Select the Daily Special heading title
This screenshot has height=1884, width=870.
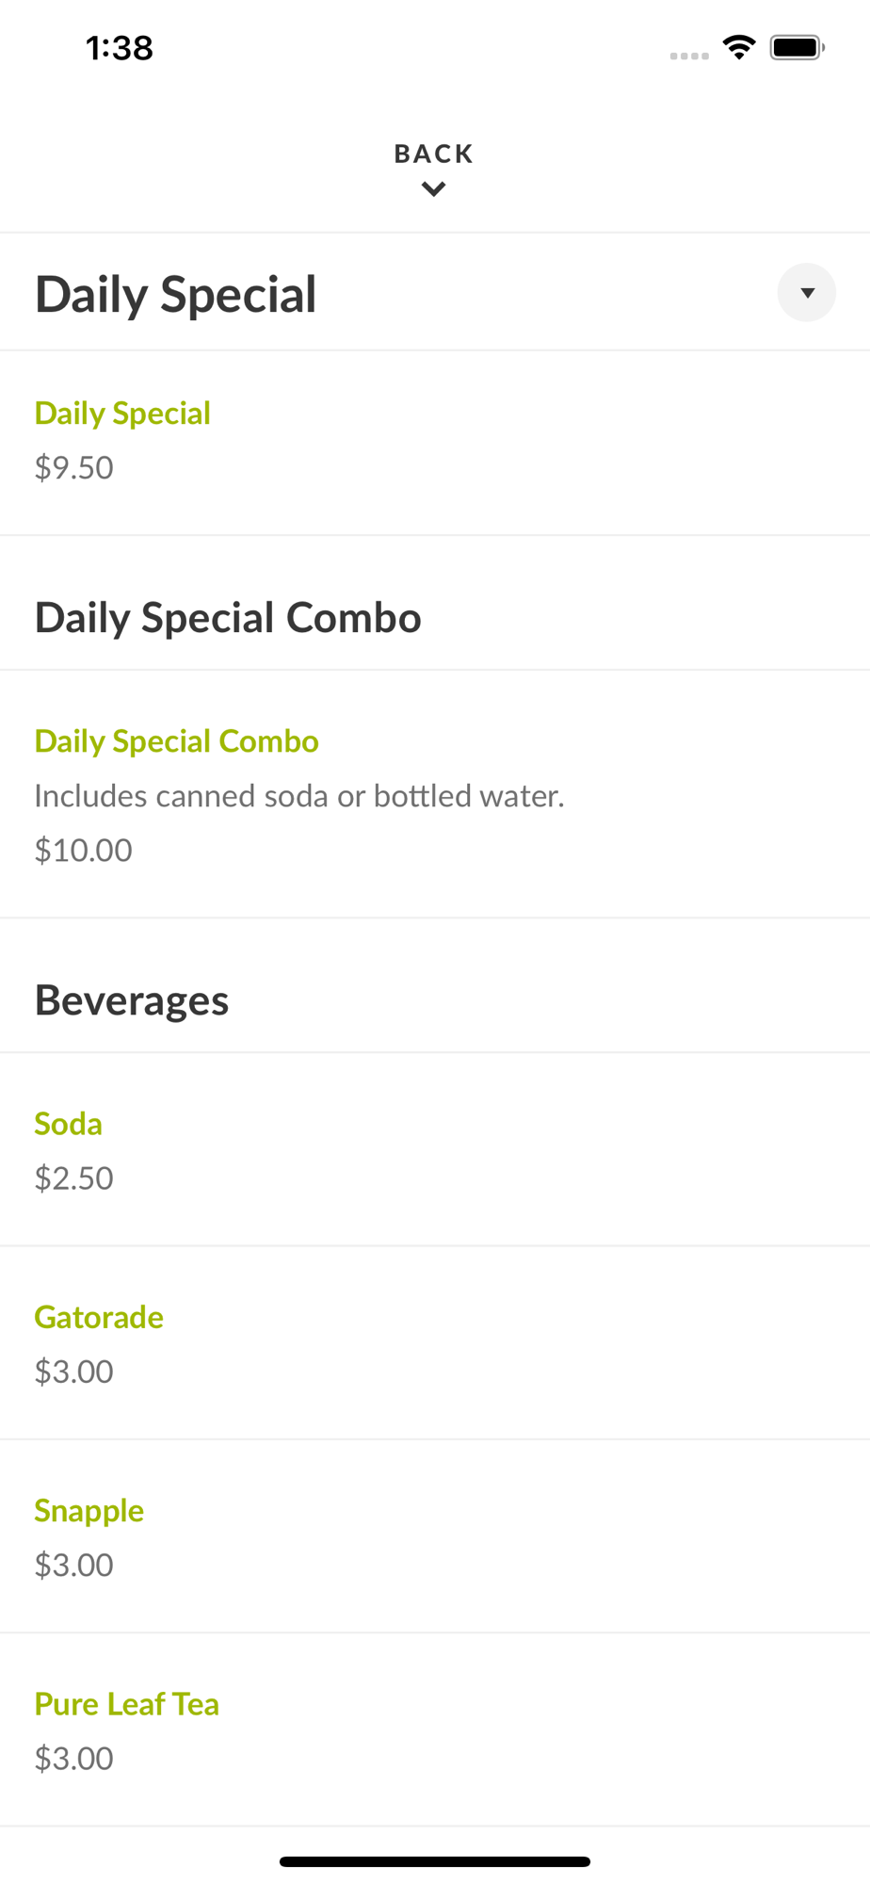pos(176,294)
